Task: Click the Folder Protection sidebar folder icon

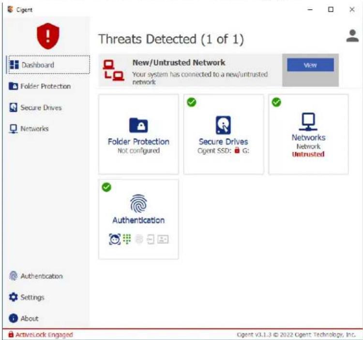Action: (14, 86)
